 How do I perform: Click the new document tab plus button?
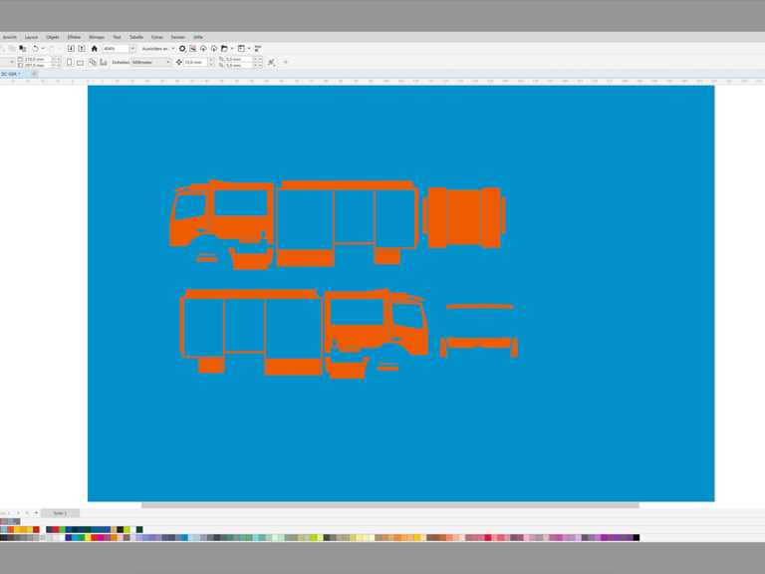point(34,74)
